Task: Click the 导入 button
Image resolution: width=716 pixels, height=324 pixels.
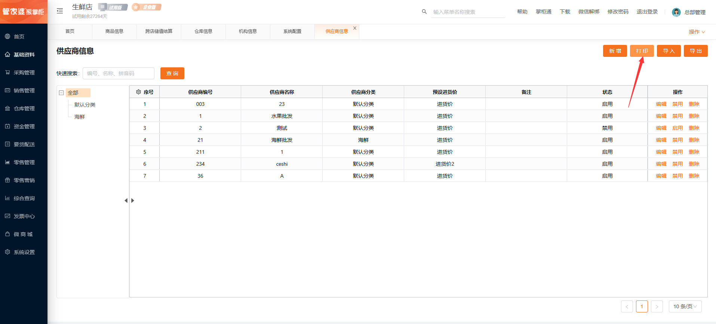Action: (x=669, y=51)
